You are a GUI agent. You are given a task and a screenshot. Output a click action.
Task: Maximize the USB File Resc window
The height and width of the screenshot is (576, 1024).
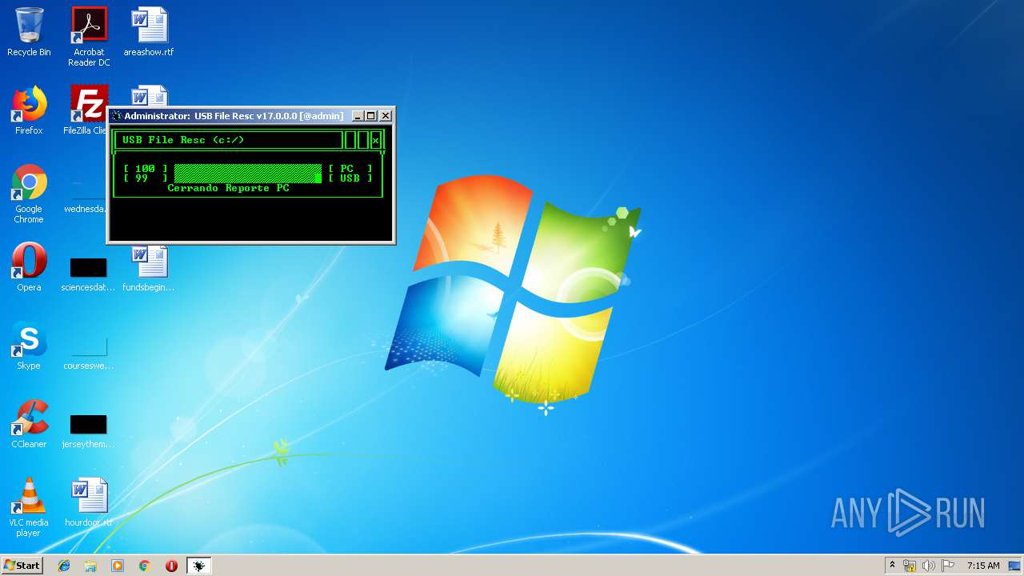coord(371,116)
